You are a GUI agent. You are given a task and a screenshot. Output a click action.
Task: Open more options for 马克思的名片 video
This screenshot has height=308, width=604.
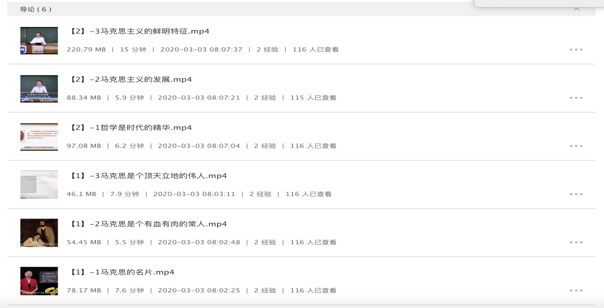point(576,290)
